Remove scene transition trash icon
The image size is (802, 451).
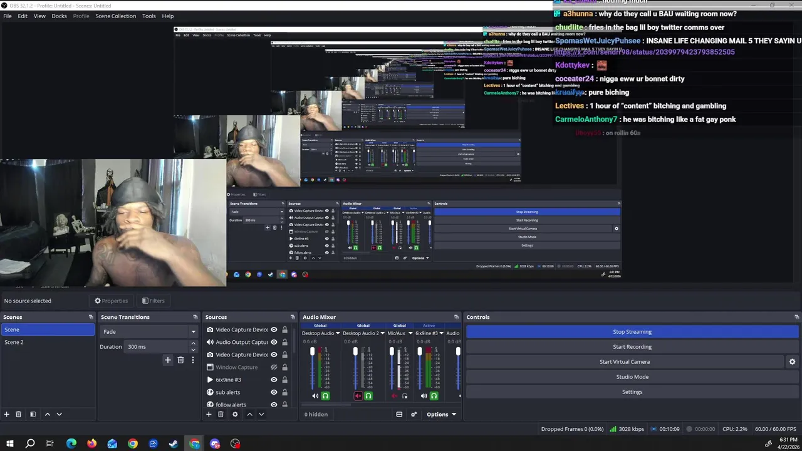(180, 360)
